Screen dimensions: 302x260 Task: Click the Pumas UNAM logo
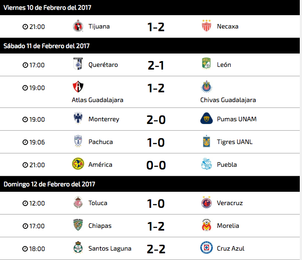pyautogui.click(x=206, y=118)
